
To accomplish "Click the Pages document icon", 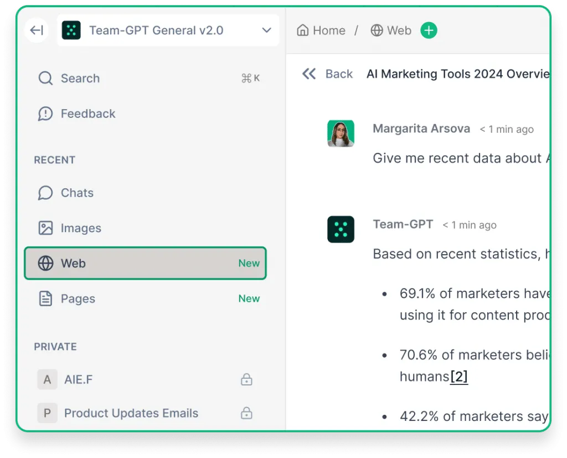I will pyautogui.click(x=45, y=299).
